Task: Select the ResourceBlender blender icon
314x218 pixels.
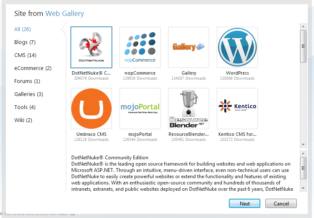Action: point(189,109)
